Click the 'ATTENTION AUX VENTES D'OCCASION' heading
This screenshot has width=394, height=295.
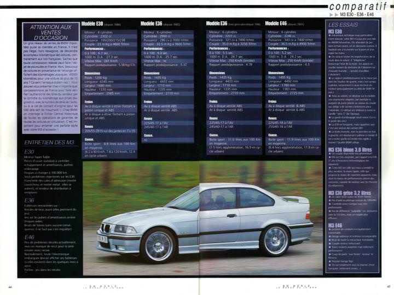[51, 32]
